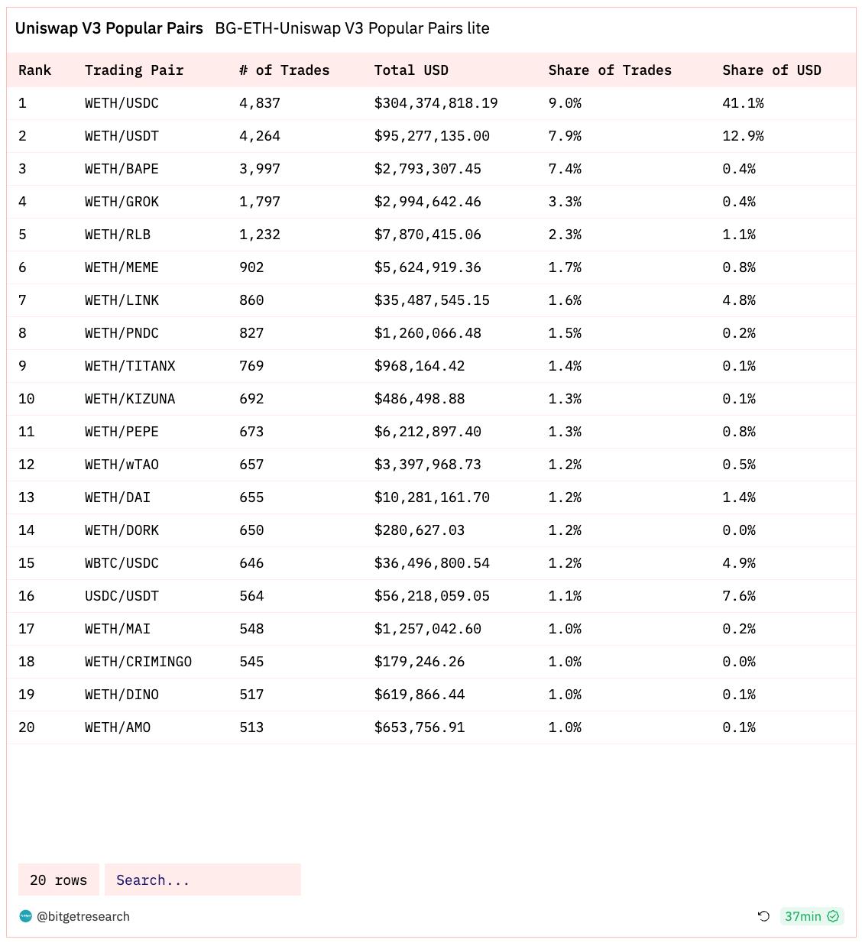Focus the Search... input field
862x946 pixels.
point(203,880)
